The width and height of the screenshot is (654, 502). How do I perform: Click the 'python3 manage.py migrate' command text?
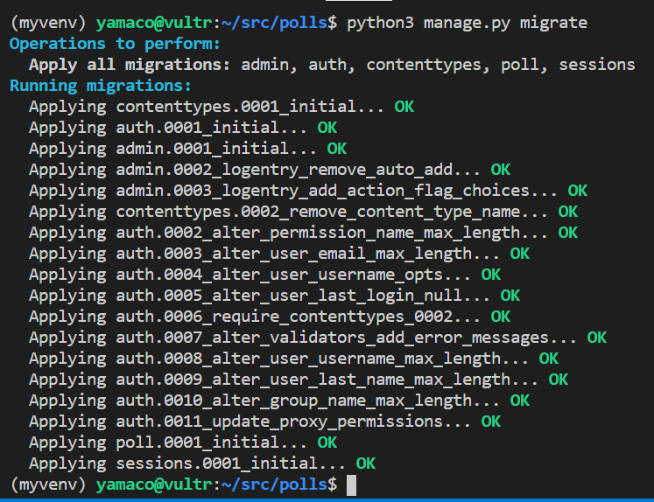click(467, 23)
